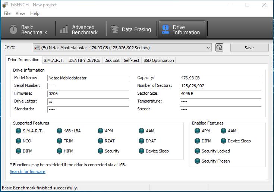Switch to the Self-test tab
The image size is (274, 192).
click(x=131, y=60)
